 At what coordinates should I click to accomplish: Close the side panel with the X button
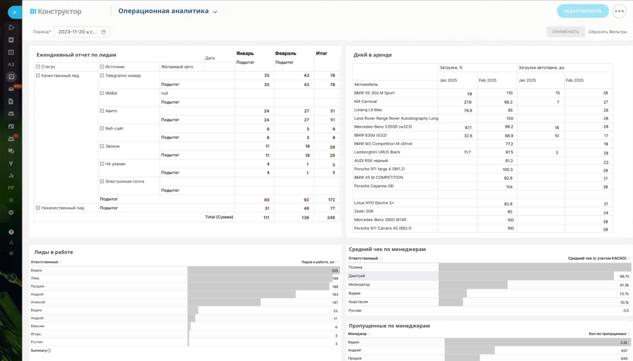tap(15, 12)
